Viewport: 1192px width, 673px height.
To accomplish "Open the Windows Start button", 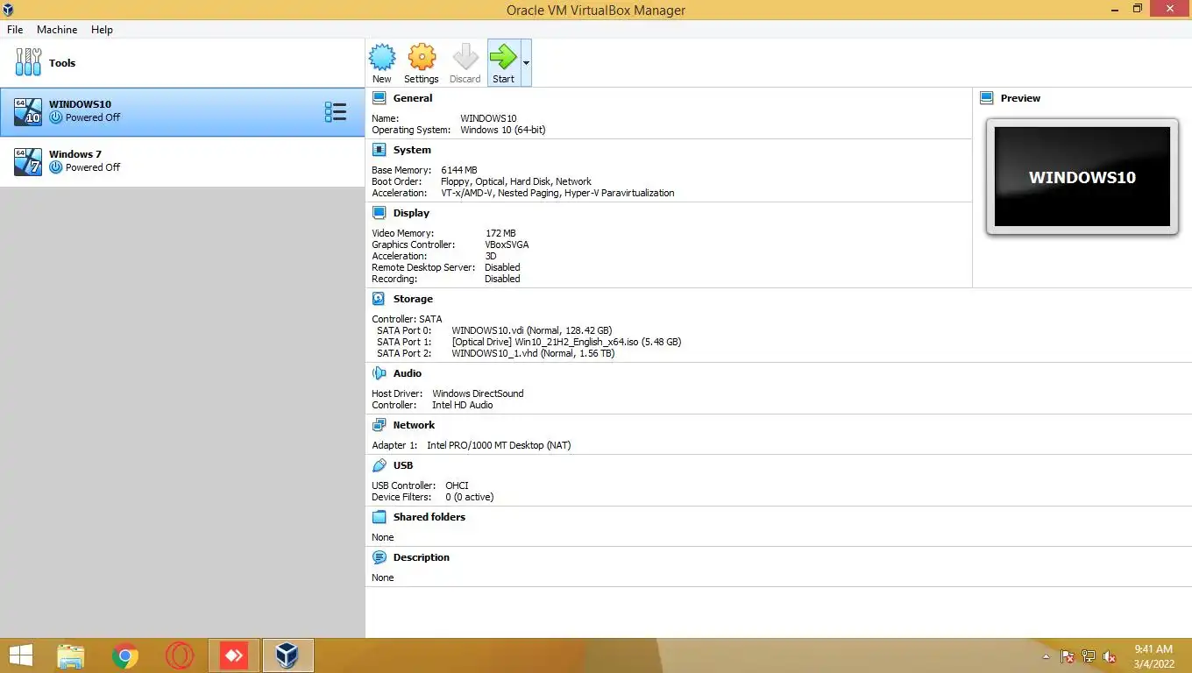I will 21,655.
